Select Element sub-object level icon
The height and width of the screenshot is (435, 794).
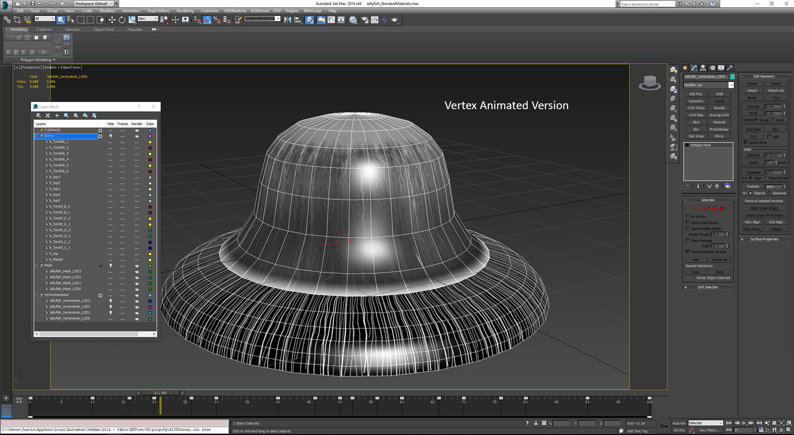click(722, 208)
